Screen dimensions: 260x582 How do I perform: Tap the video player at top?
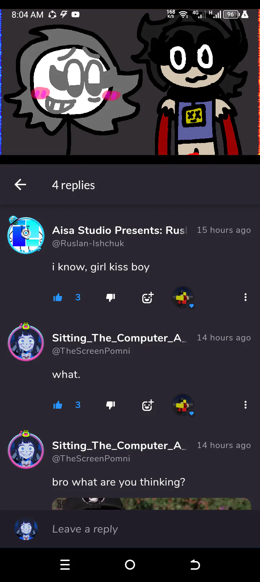(x=130, y=82)
